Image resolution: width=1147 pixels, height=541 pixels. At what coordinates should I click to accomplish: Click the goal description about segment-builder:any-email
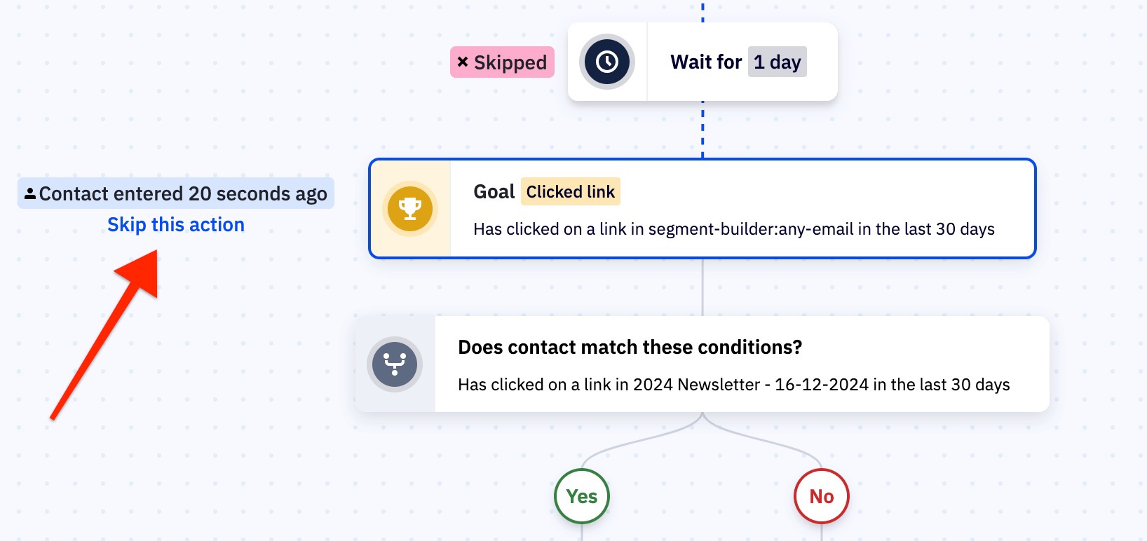734,229
